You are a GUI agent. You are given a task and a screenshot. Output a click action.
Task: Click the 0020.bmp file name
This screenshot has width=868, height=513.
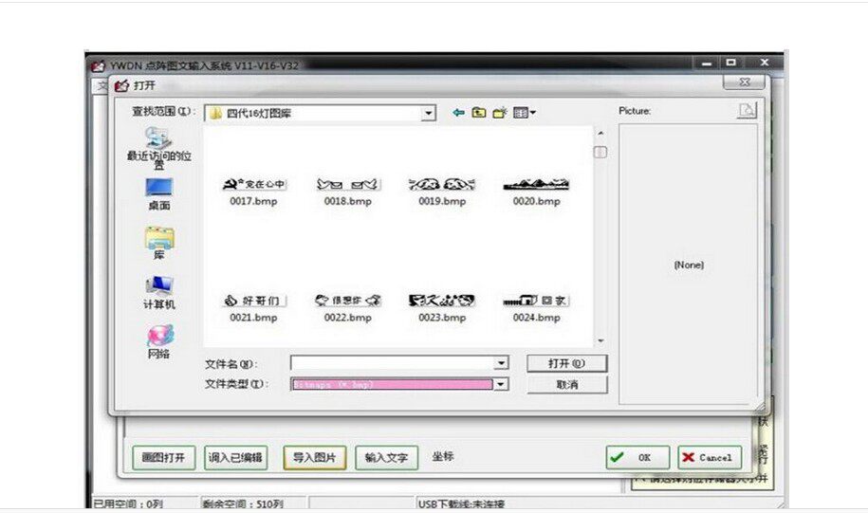536,201
